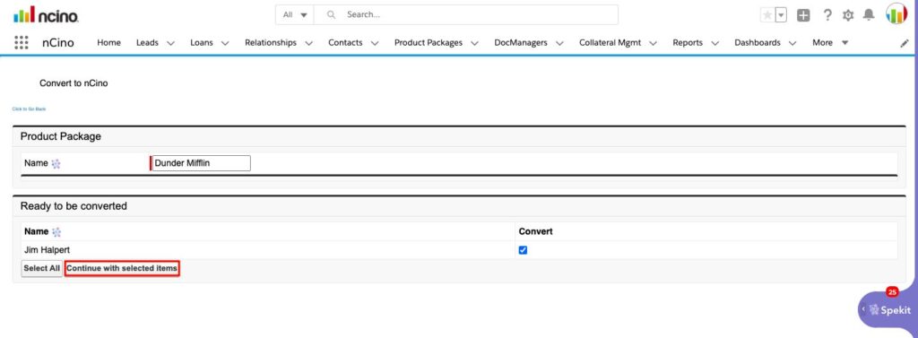Open global actions plus icon
This screenshot has width=918, height=338.
click(x=803, y=15)
